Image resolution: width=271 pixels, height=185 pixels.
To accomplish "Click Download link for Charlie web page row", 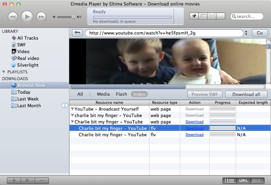I will 195,122.
